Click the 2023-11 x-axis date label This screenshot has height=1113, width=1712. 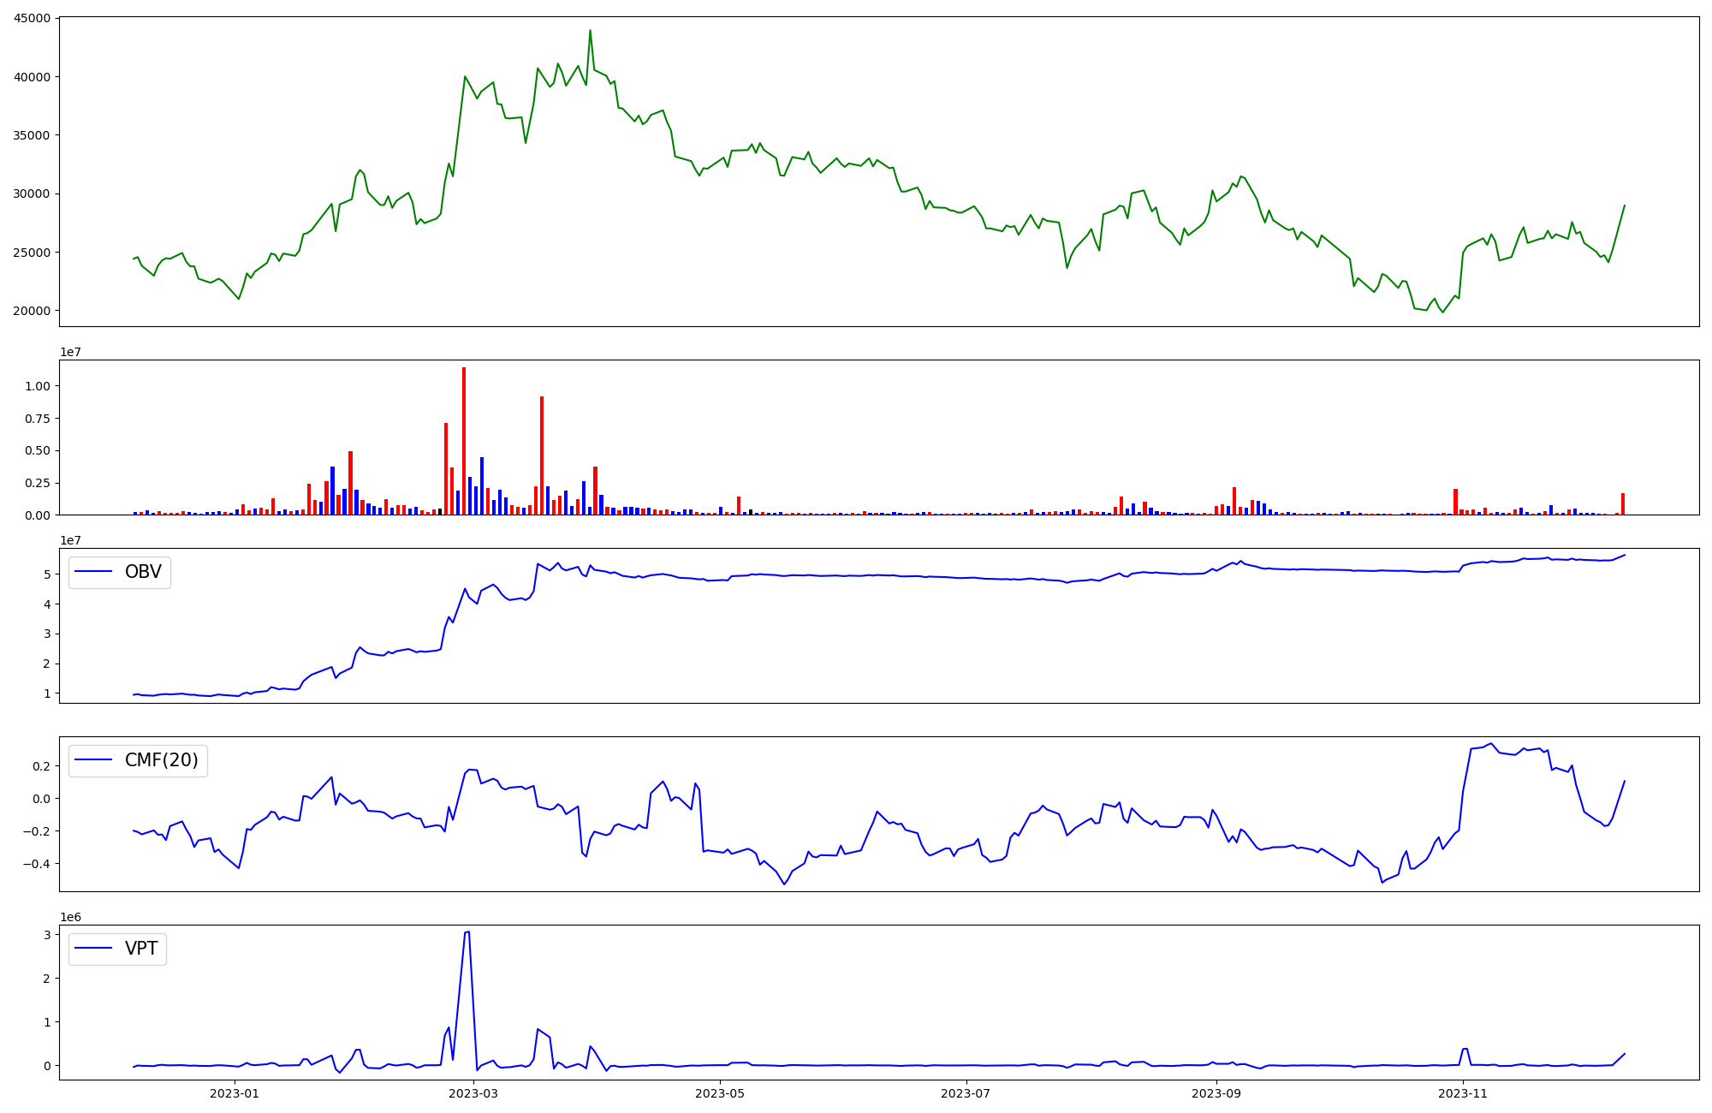(1463, 1093)
